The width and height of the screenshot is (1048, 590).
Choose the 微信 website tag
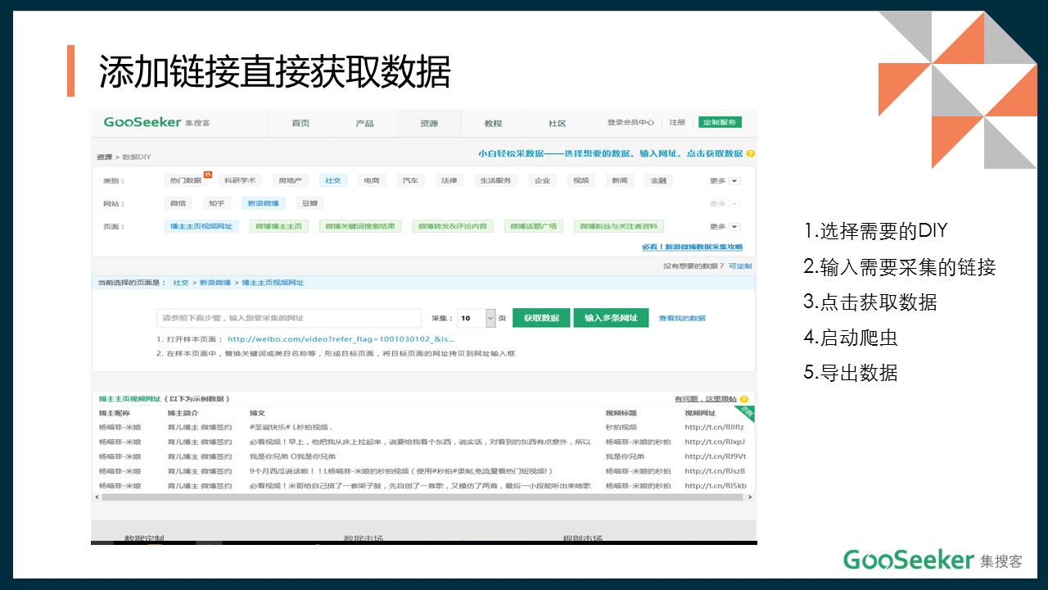(x=178, y=203)
